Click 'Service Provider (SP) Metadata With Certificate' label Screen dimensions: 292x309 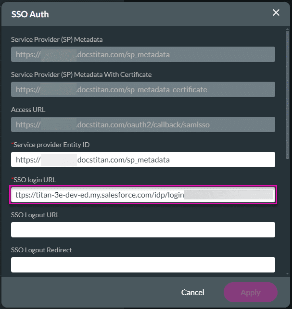81,74
